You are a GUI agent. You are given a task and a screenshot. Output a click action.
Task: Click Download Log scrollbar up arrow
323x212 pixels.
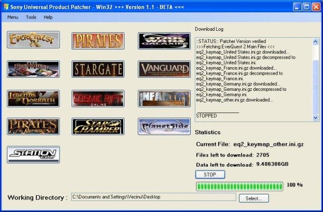pos(315,41)
